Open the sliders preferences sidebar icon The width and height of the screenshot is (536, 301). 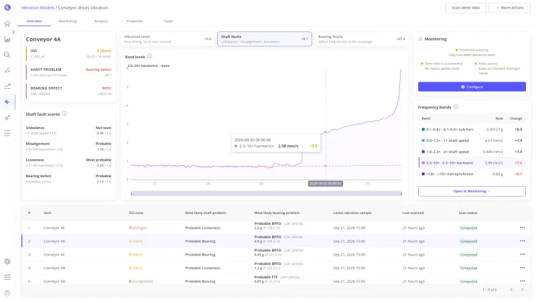tap(7, 277)
